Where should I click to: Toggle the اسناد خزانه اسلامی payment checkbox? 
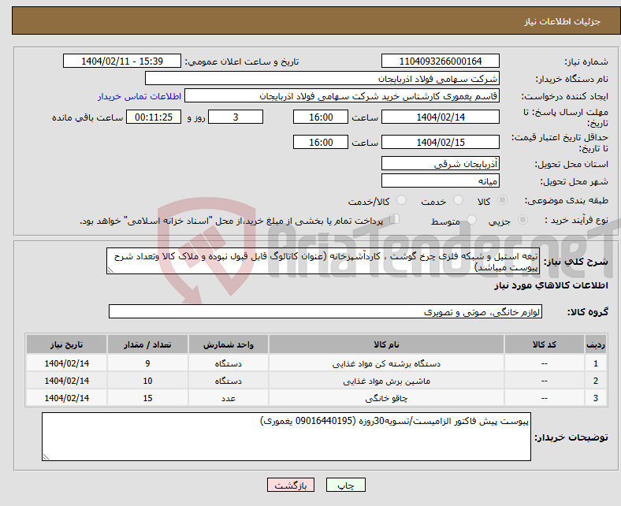click(x=395, y=219)
